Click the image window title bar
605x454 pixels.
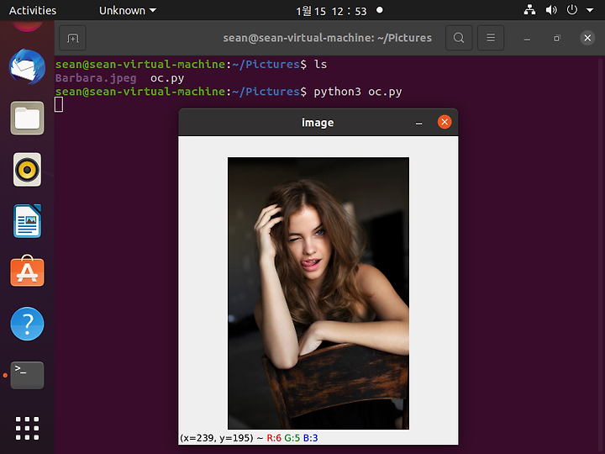(318, 123)
